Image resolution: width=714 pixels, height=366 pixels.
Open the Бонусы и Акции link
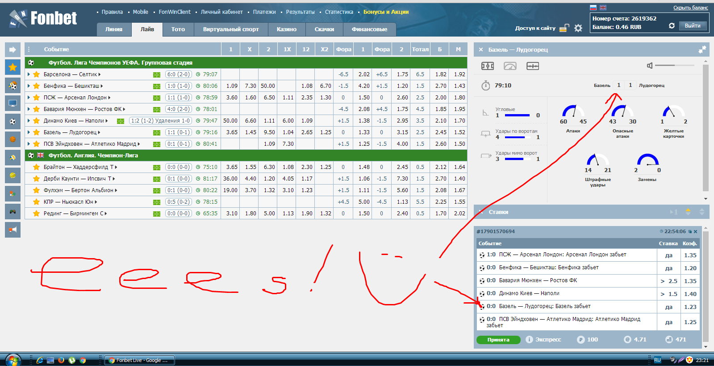[x=386, y=12]
